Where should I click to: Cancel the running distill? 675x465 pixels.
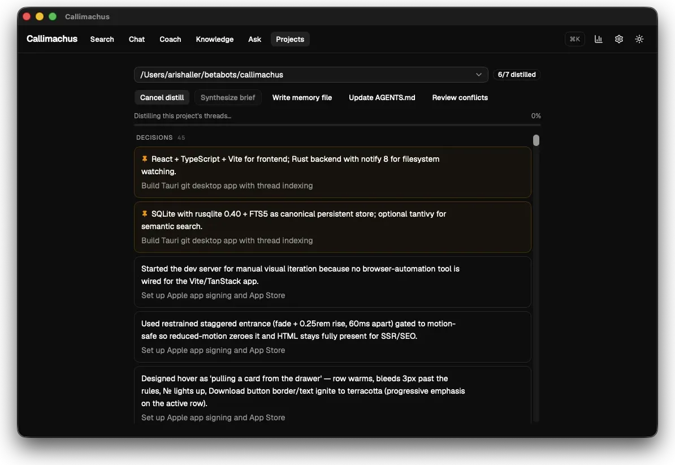162,97
